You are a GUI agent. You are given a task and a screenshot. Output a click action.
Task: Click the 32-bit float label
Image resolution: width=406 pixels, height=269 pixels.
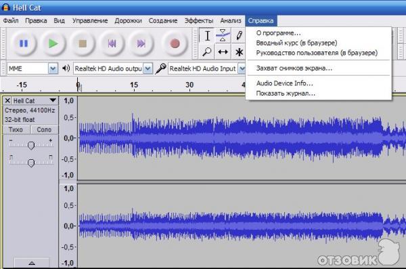[x=20, y=119]
